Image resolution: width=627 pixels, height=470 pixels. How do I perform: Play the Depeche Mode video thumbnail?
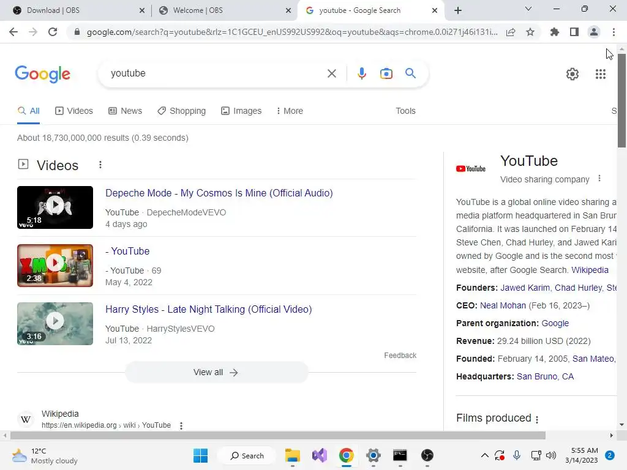(x=55, y=207)
